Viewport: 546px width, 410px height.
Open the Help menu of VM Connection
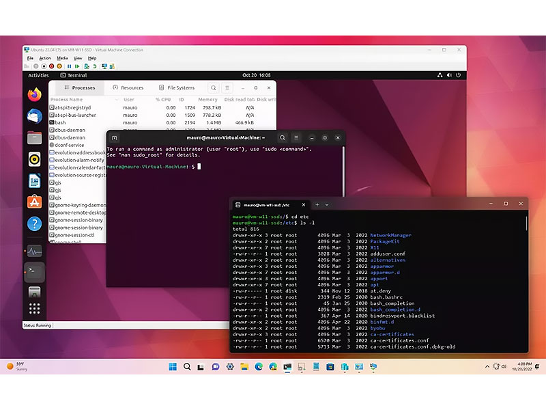[x=92, y=58]
